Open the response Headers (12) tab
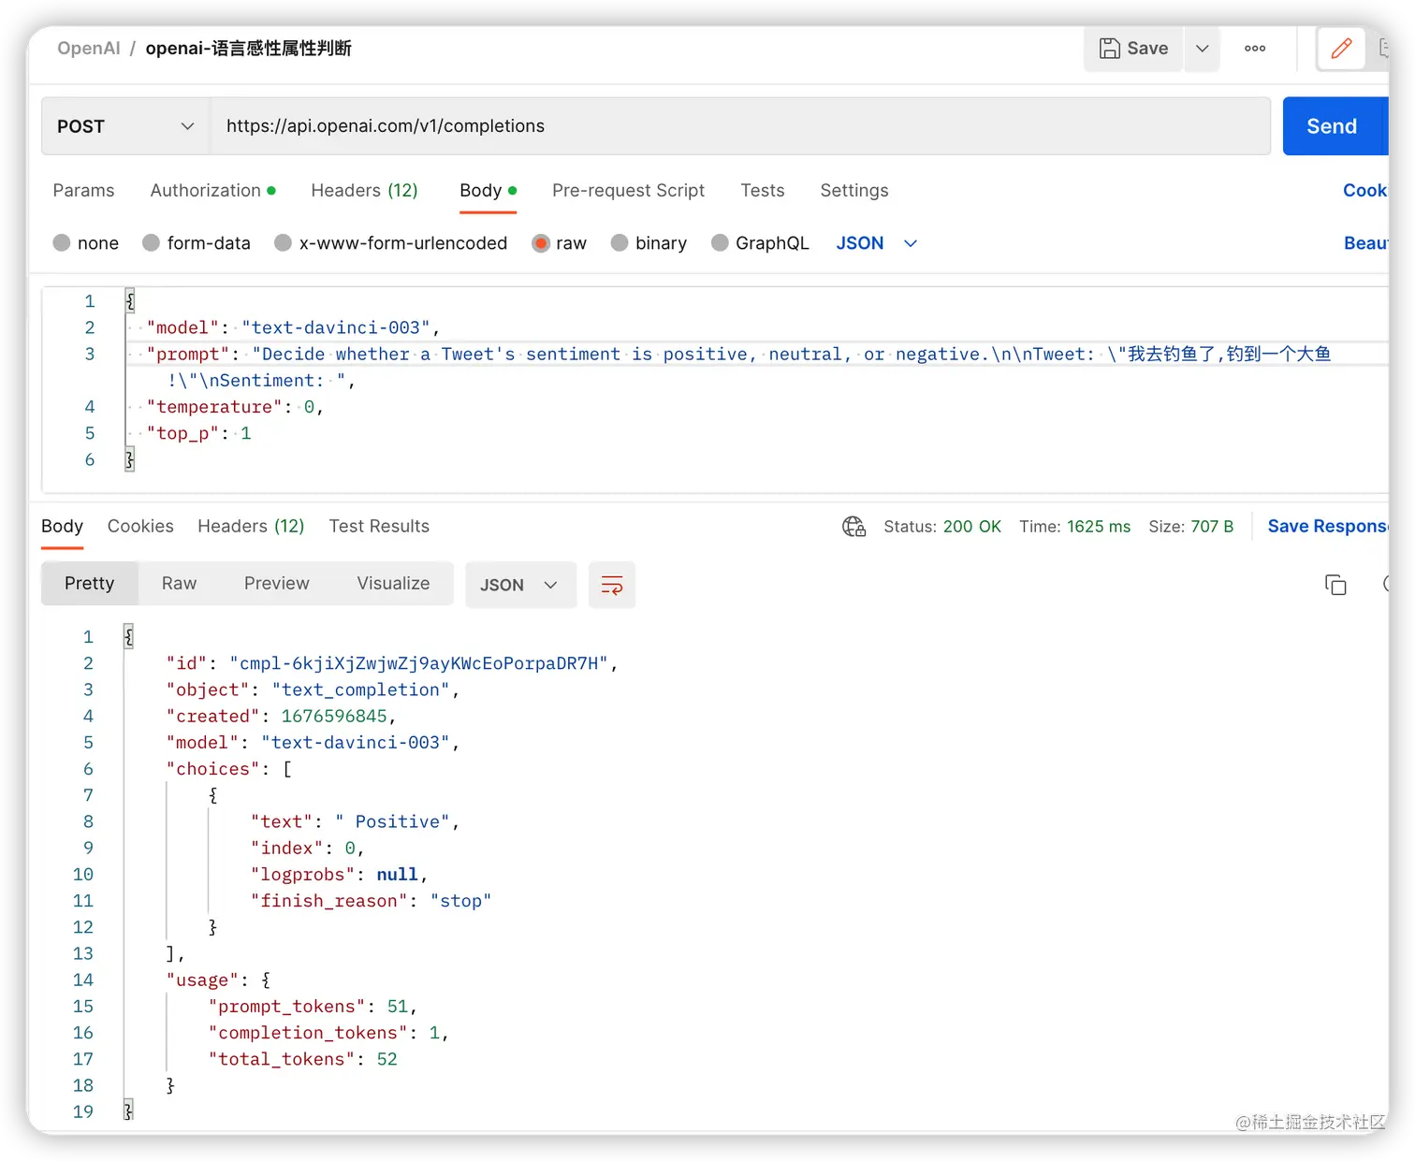 [251, 526]
